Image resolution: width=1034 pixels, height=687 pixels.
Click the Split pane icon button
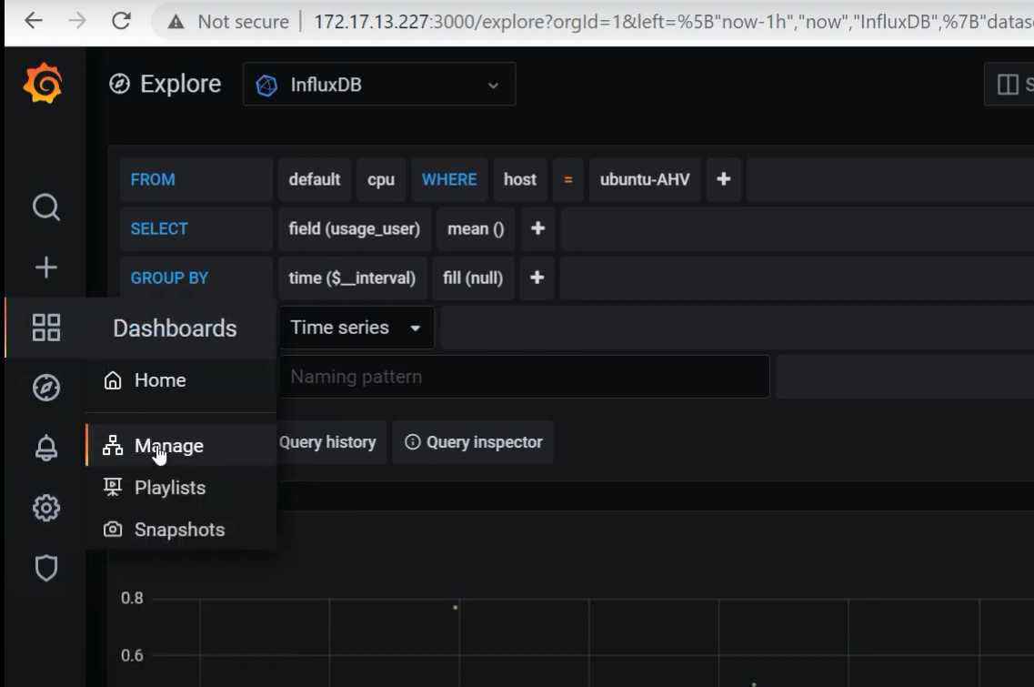click(x=1008, y=84)
